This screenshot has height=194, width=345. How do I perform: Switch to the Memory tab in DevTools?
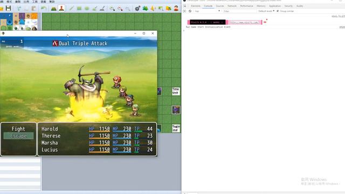(x=261, y=6)
